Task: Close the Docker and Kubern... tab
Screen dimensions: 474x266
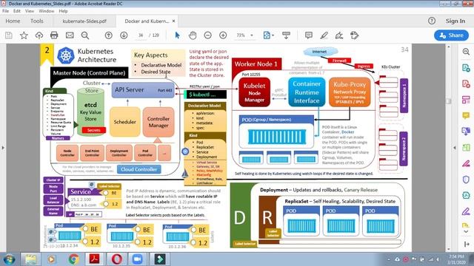Action: [173, 21]
